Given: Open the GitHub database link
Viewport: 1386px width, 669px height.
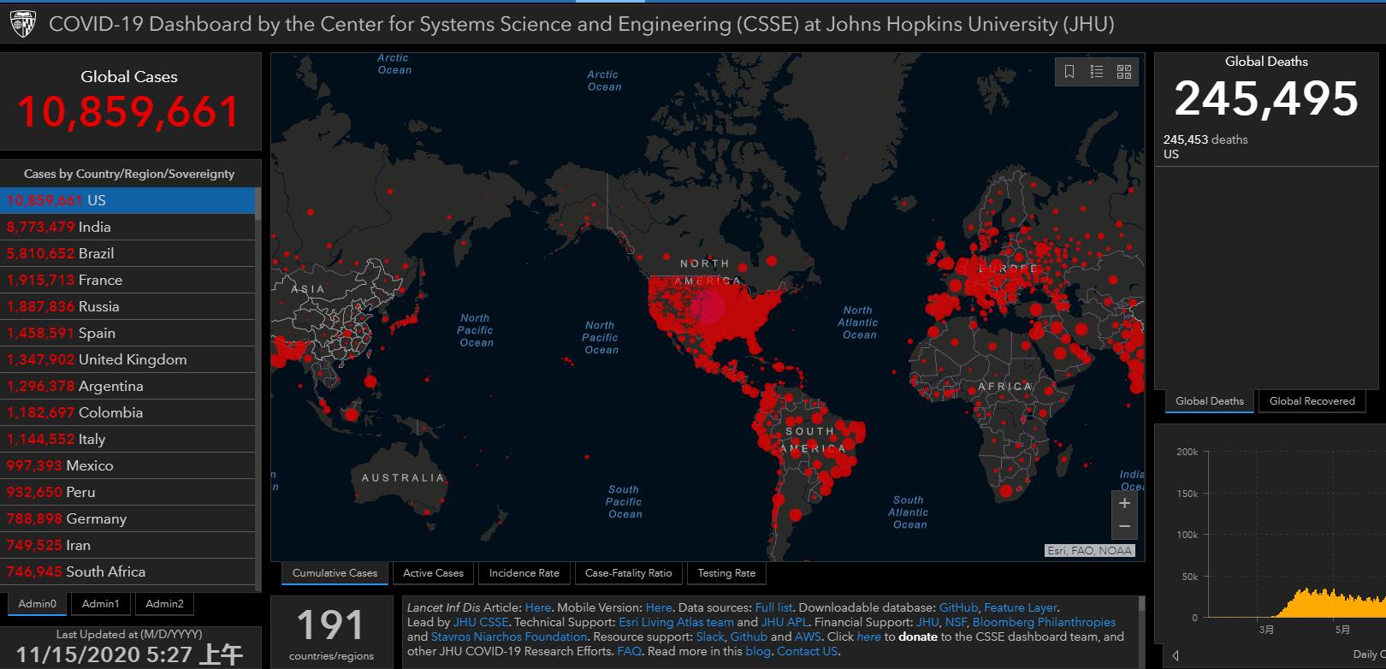Looking at the screenshot, I should tap(958, 607).
